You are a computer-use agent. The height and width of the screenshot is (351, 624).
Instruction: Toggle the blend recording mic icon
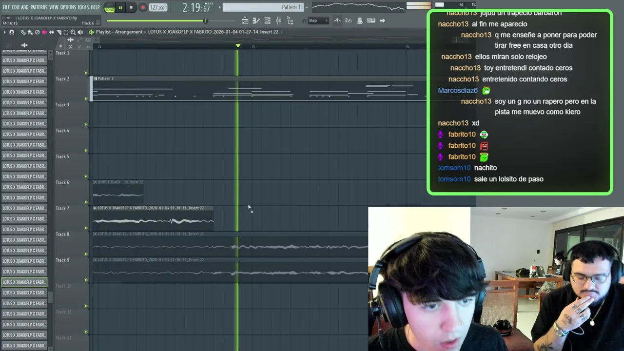[x=360, y=20]
